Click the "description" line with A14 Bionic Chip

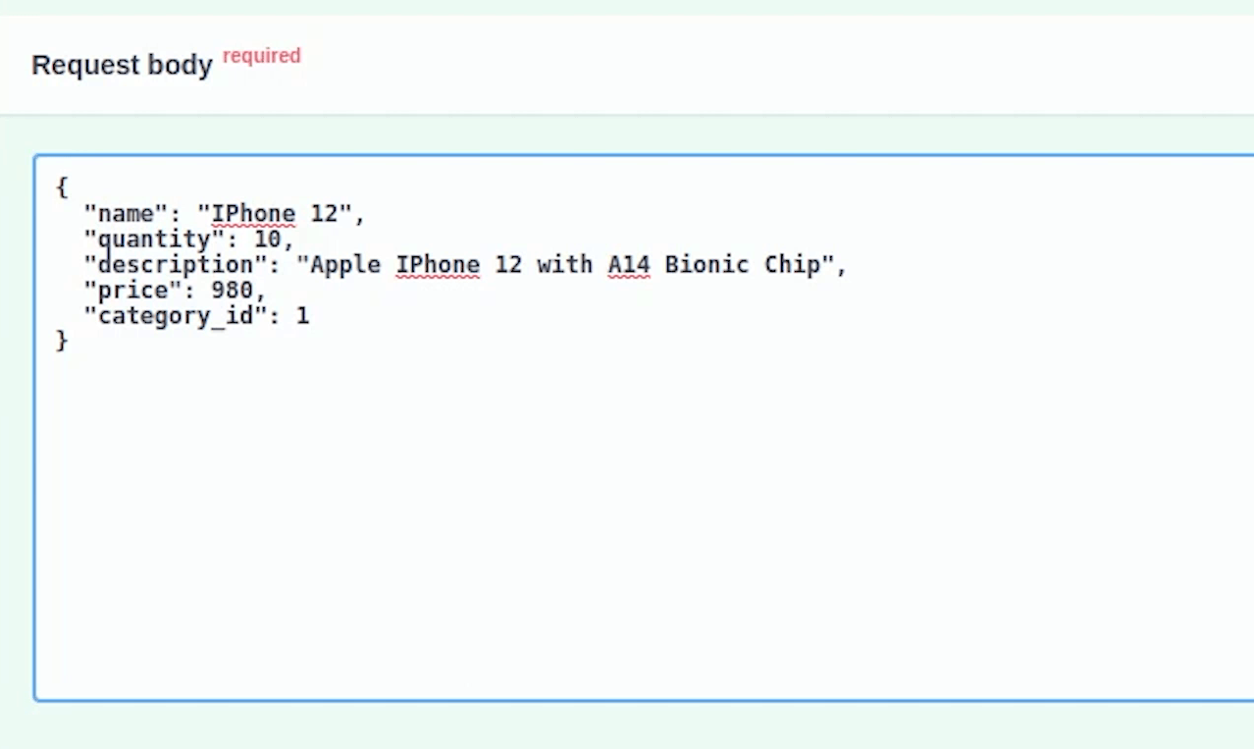465,265
